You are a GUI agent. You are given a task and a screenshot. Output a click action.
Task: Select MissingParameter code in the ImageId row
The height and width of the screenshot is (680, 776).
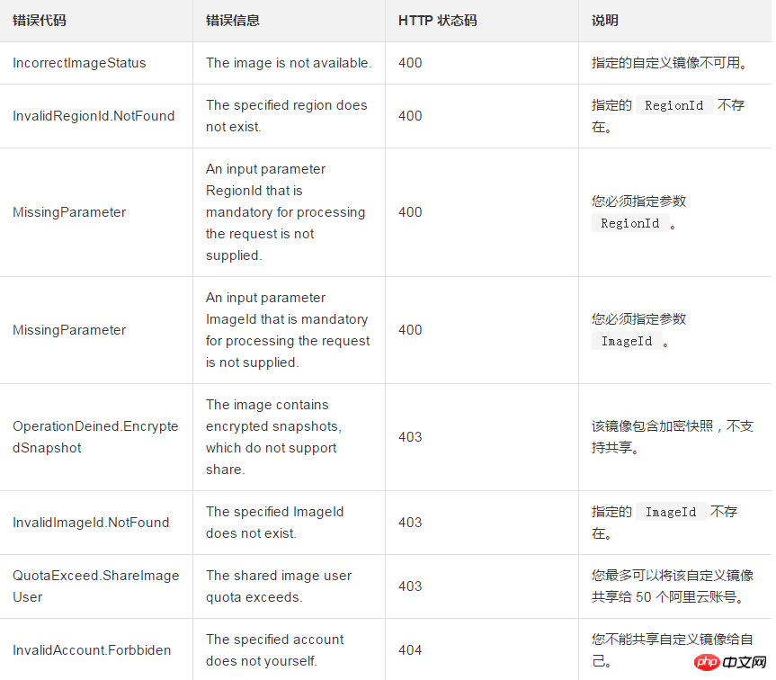(69, 330)
